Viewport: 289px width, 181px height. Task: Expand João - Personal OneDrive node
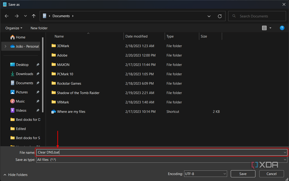(x=6, y=46)
